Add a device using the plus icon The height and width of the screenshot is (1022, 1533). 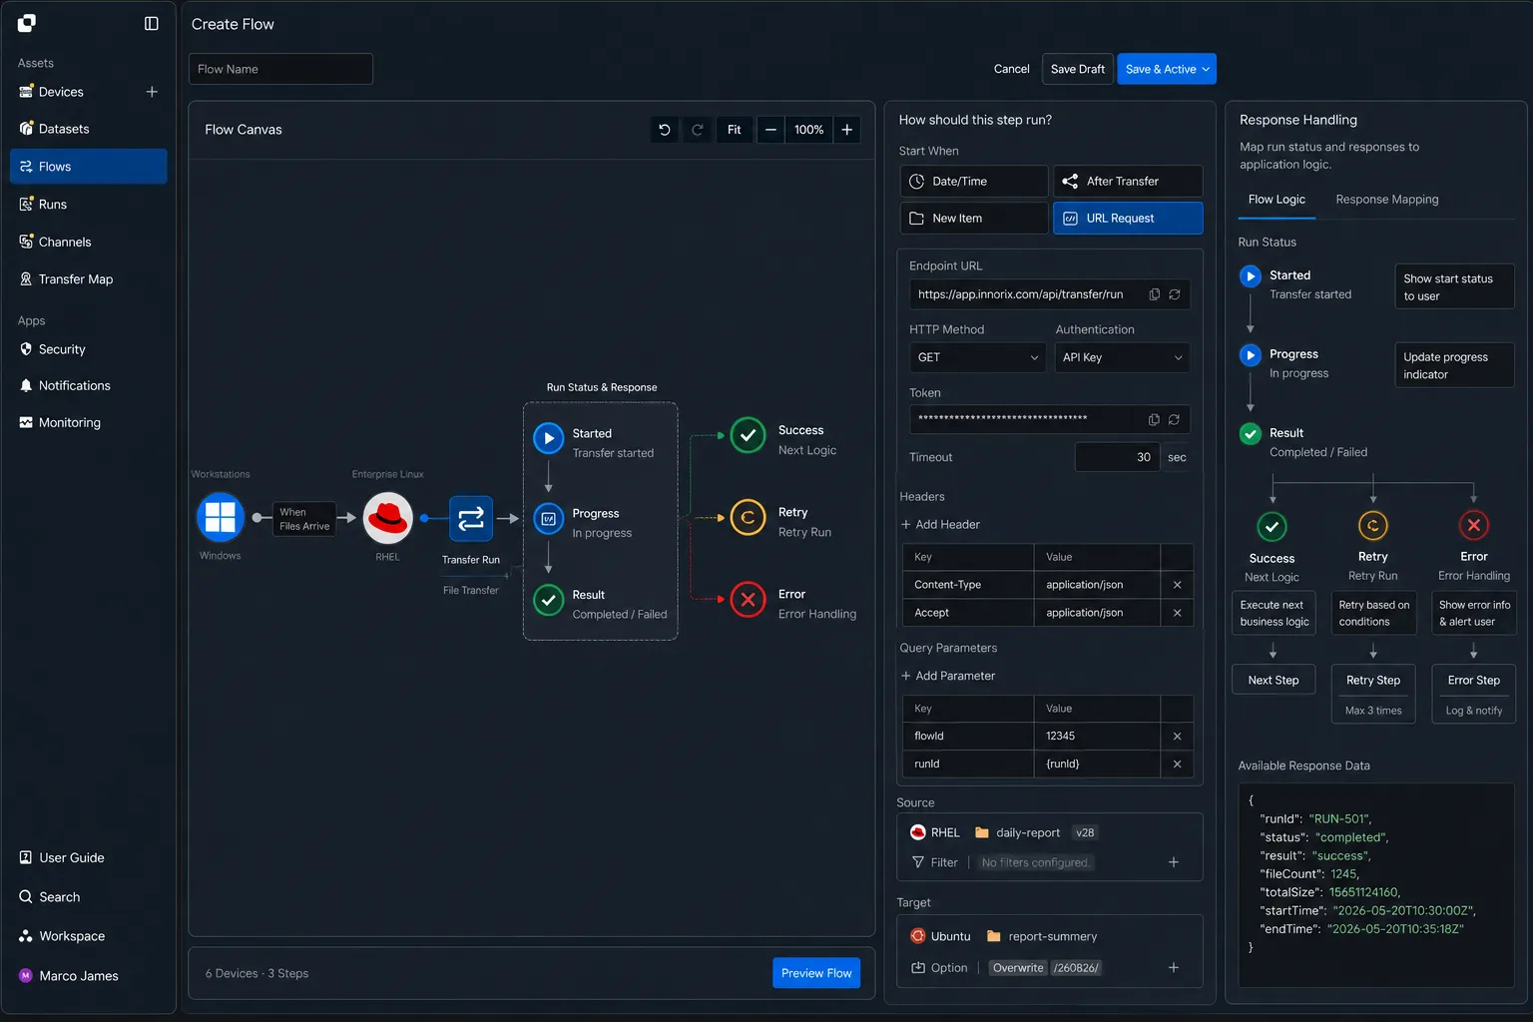tap(152, 92)
